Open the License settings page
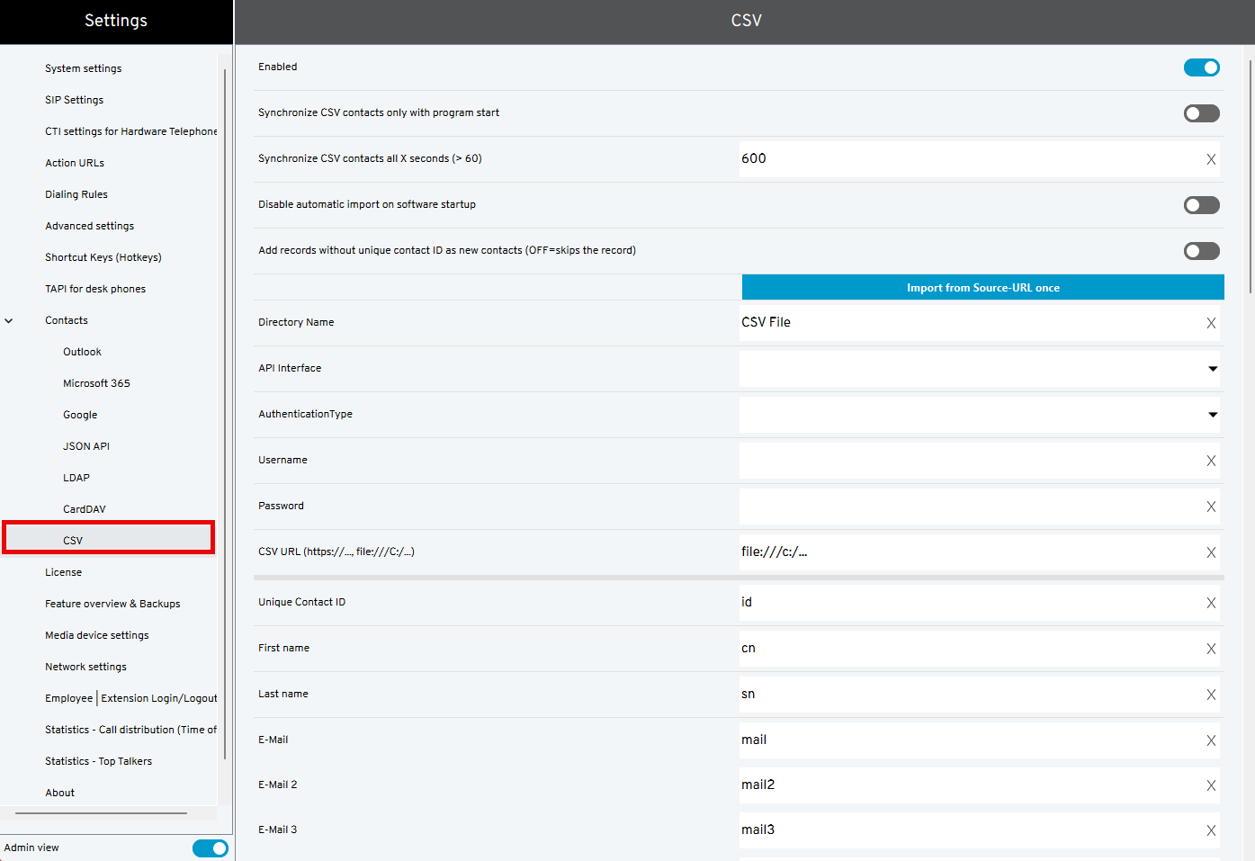 point(63,572)
